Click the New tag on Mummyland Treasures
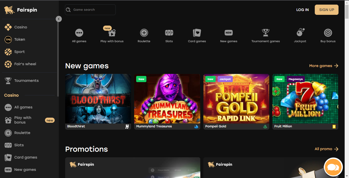This screenshot has width=349, height=178. click(x=141, y=79)
